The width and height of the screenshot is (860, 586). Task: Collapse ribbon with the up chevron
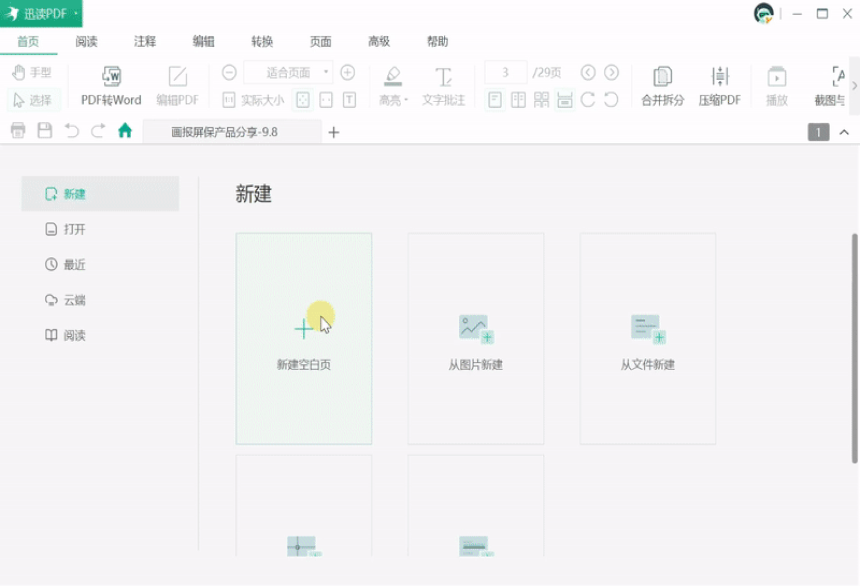coord(844,132)
